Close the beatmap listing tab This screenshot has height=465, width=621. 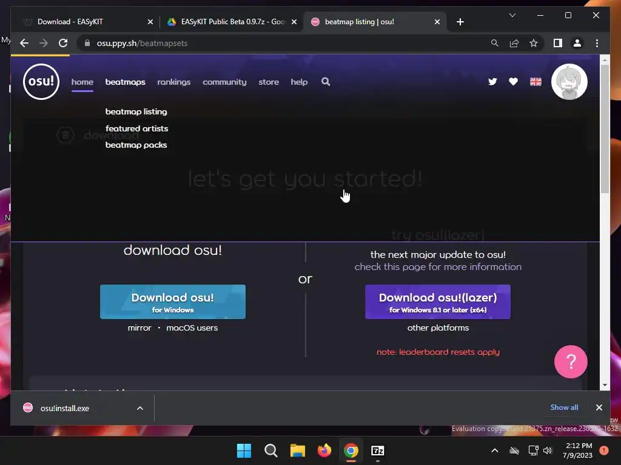click(x=437, y=22)
